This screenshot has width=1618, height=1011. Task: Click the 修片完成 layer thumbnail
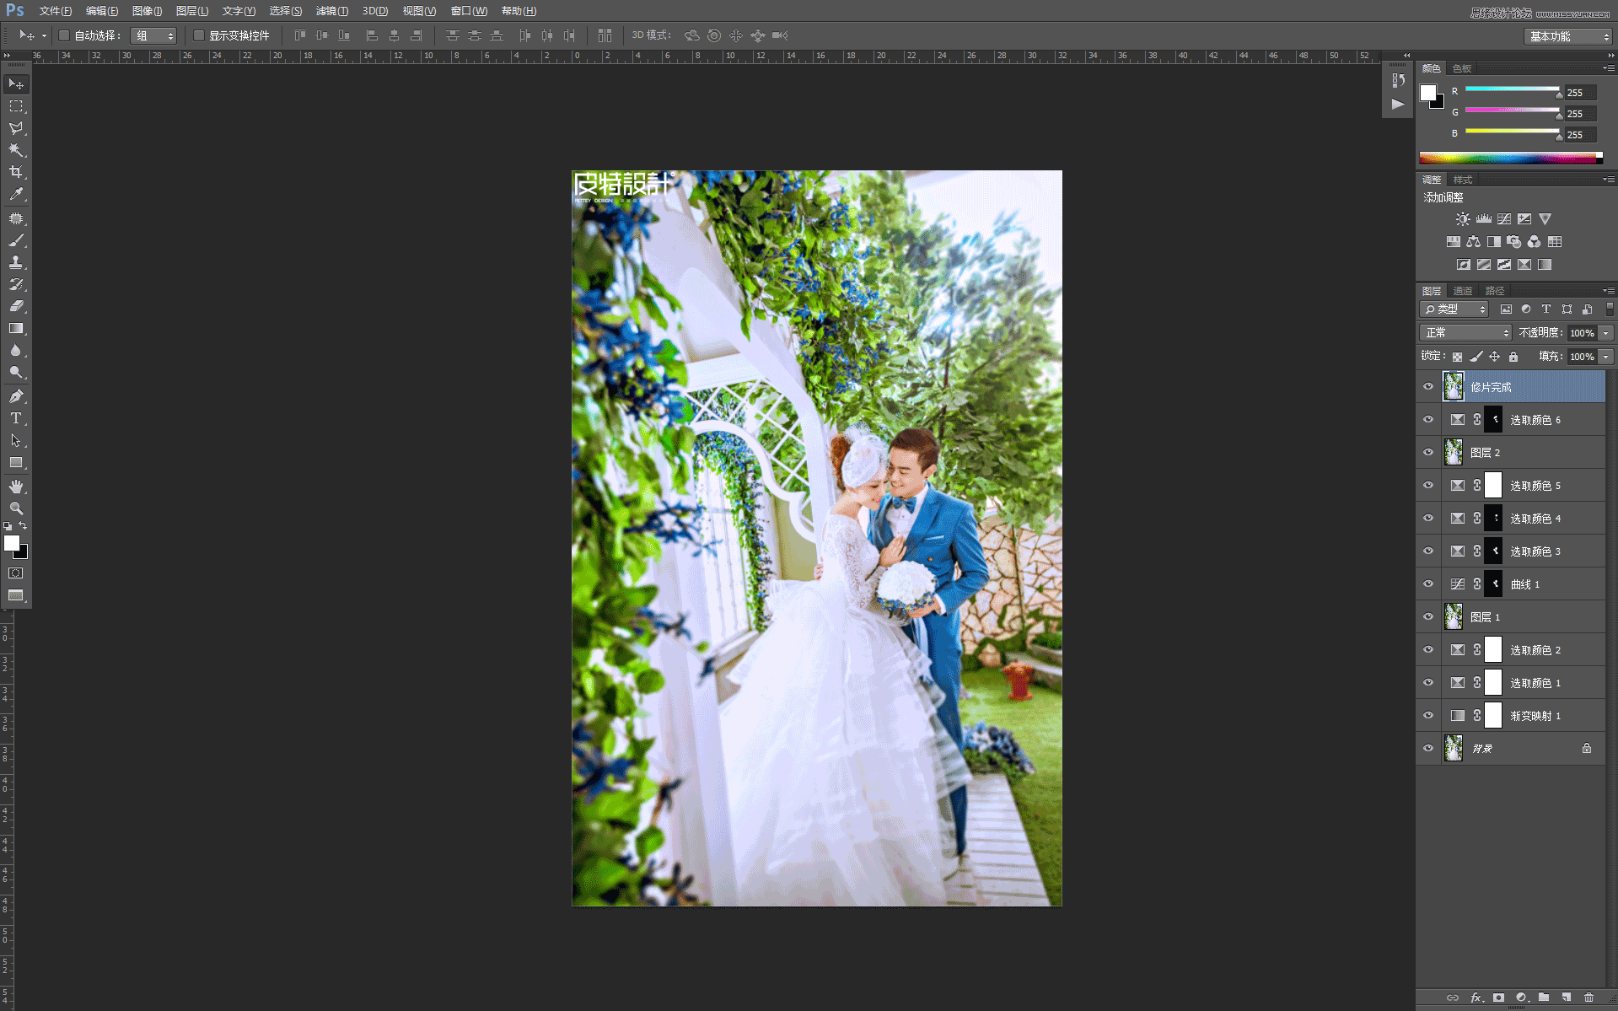pyautogui.click(x=1453, y=386)
